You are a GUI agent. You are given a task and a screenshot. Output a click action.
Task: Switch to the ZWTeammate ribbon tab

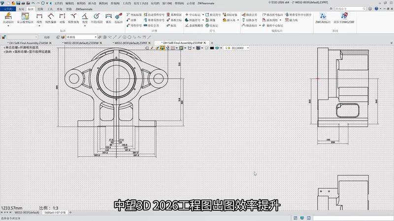pyautogui.click(x=84, y=9)
